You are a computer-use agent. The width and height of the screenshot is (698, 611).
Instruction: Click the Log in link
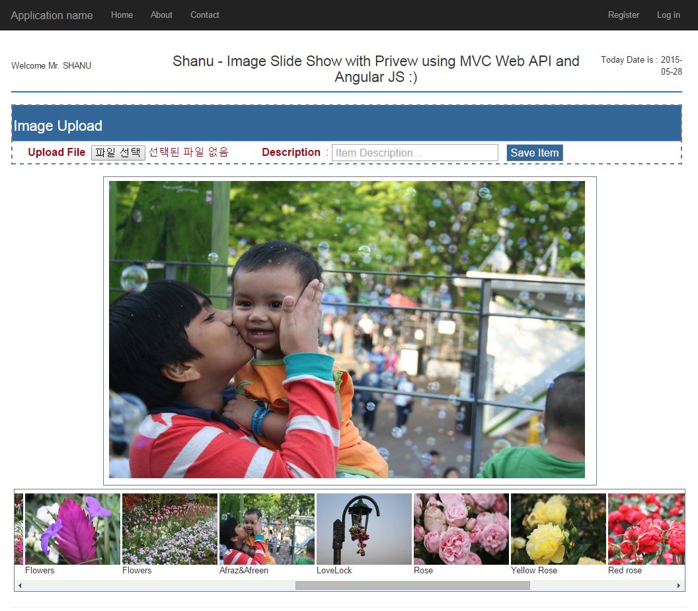668,15
